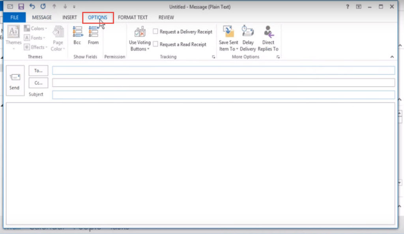Save the message via Quick Access Toolbar
The height and width of the screenshot is (234, 404).
pyautogui.click(x=20, y=6)
